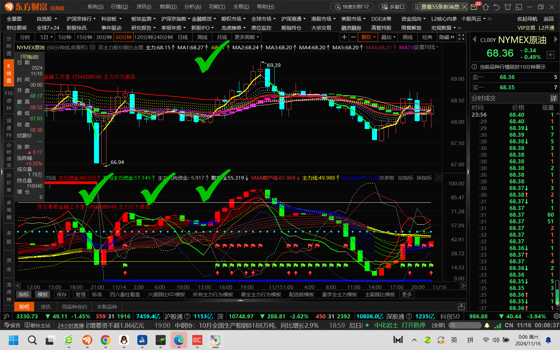
Task: Open indicator settings gear beside NYMEX原油 title
Action: click(x=93, y=47)
